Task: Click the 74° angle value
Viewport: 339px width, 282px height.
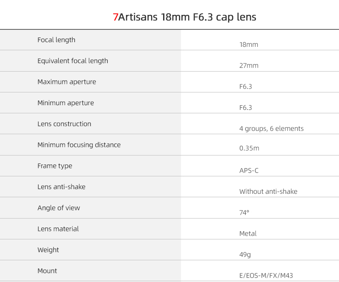Action: pos(244,213)
